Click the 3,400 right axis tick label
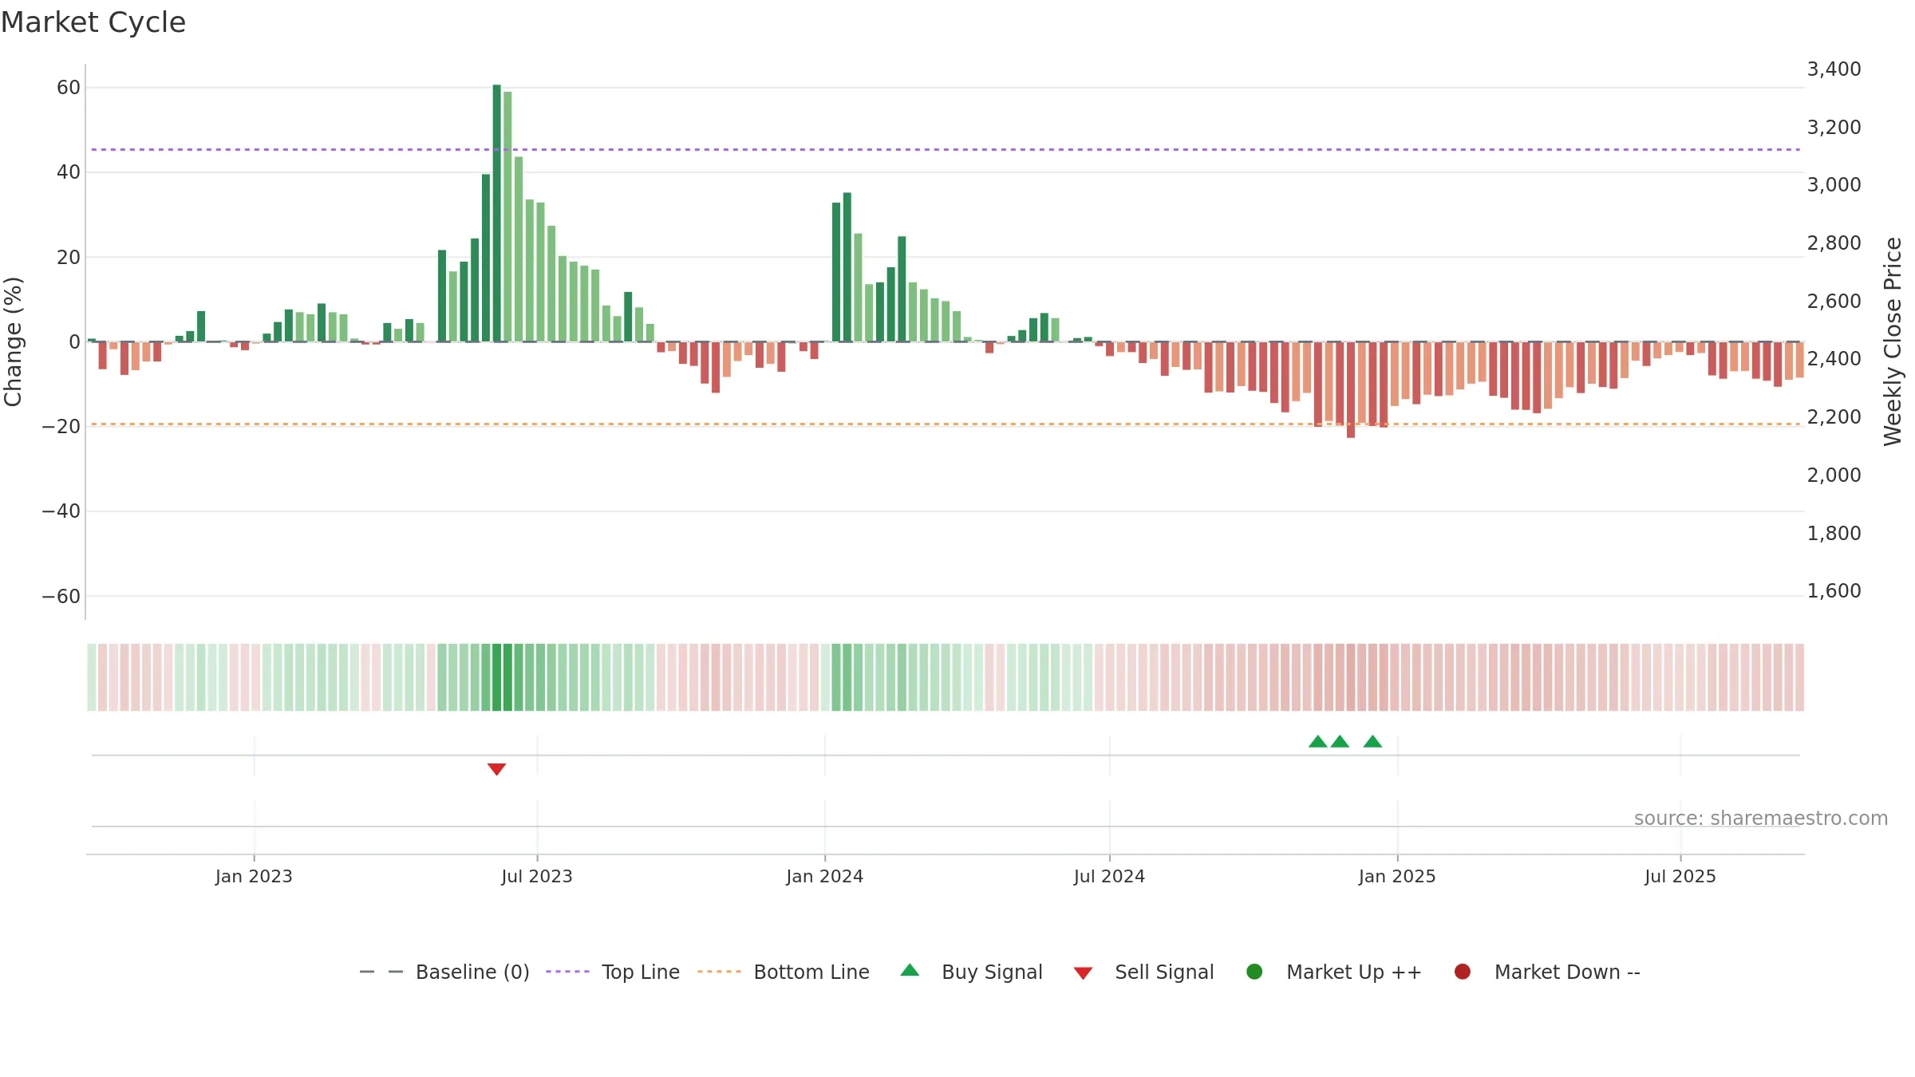 click(1834, 69)
